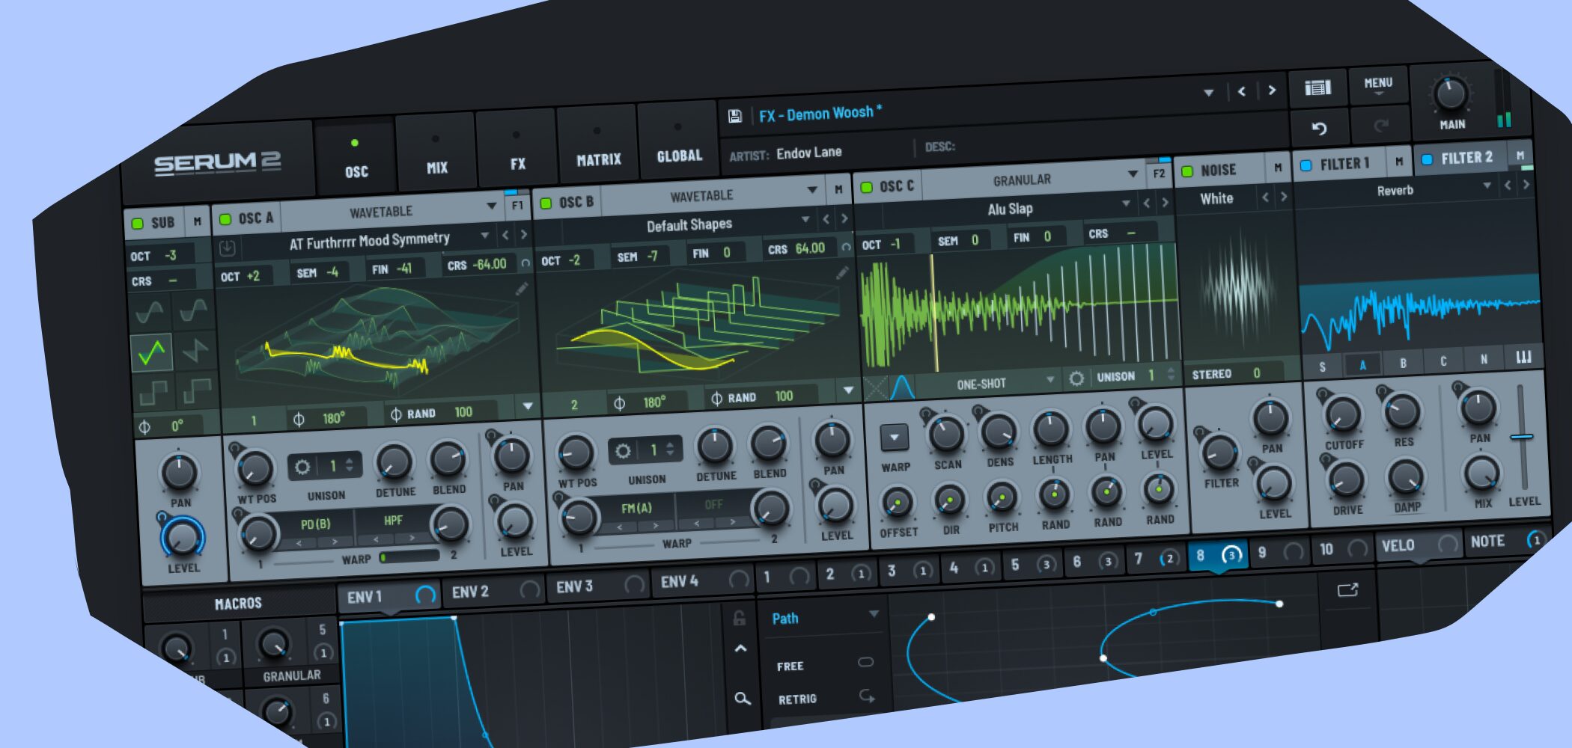Screen dimensions: 1572x748
Task: Click the OSC C unison gear icon
Action: click(1076, 378)
